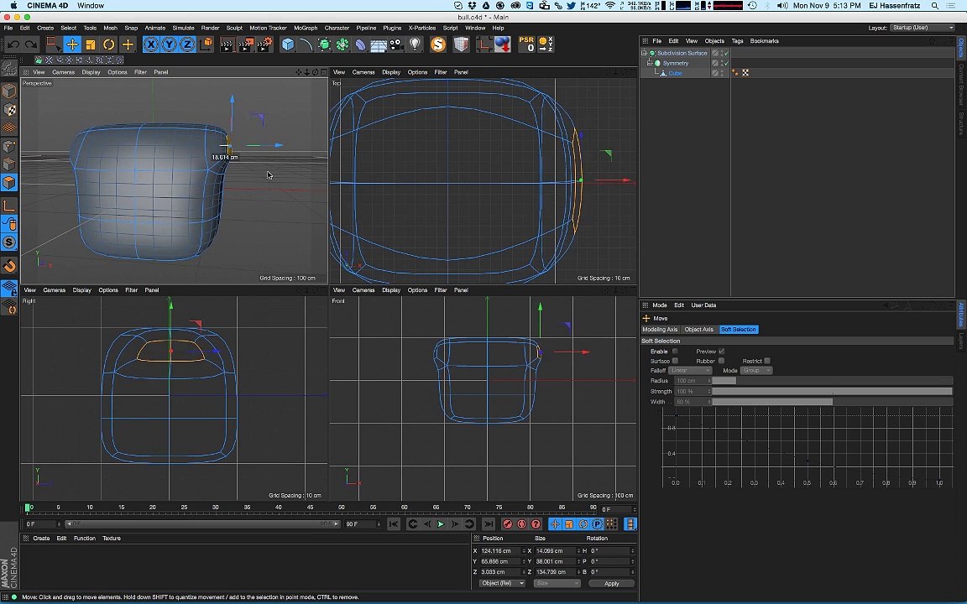
Task: Open the spline pen tool
Action: (306, 44)
